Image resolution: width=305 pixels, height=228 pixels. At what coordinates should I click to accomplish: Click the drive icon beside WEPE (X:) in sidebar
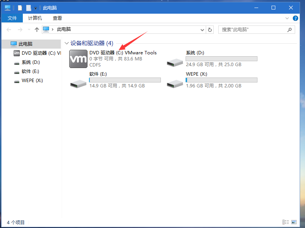(17, 81)
